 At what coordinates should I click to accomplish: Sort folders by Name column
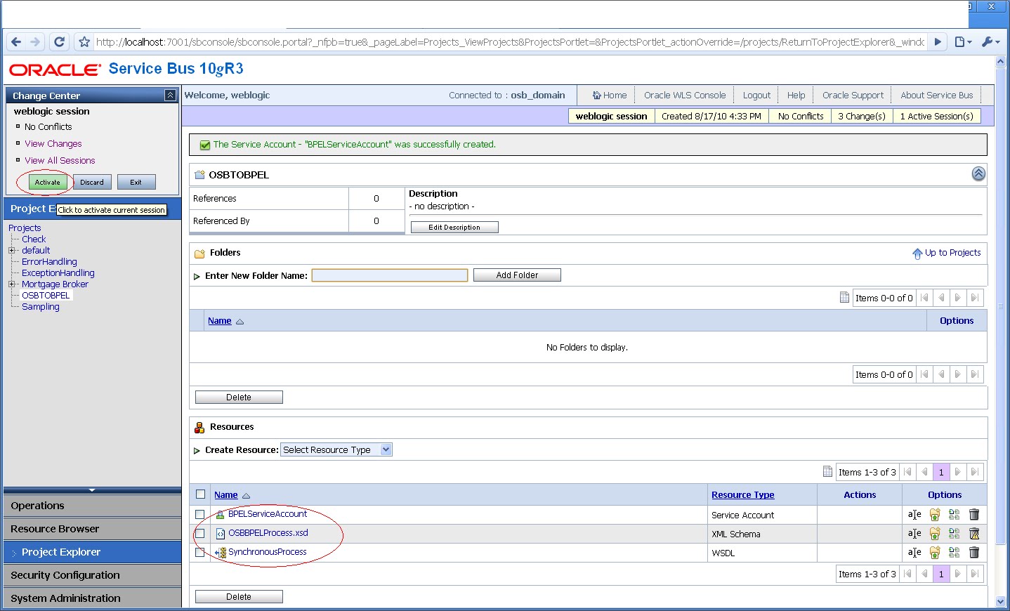pyautogui.click(x=219, y=320)
